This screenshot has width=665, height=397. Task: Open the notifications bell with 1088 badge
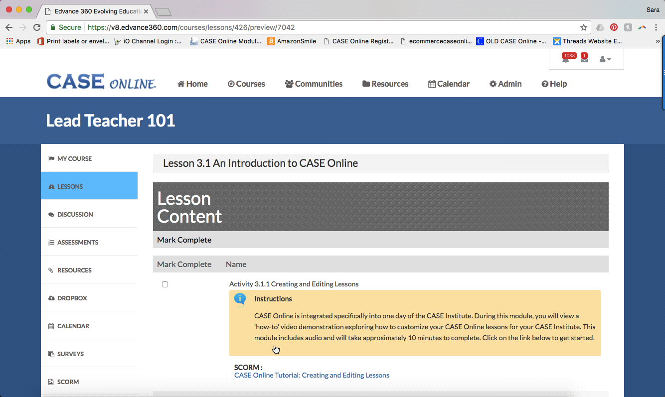tap(566, 59)
